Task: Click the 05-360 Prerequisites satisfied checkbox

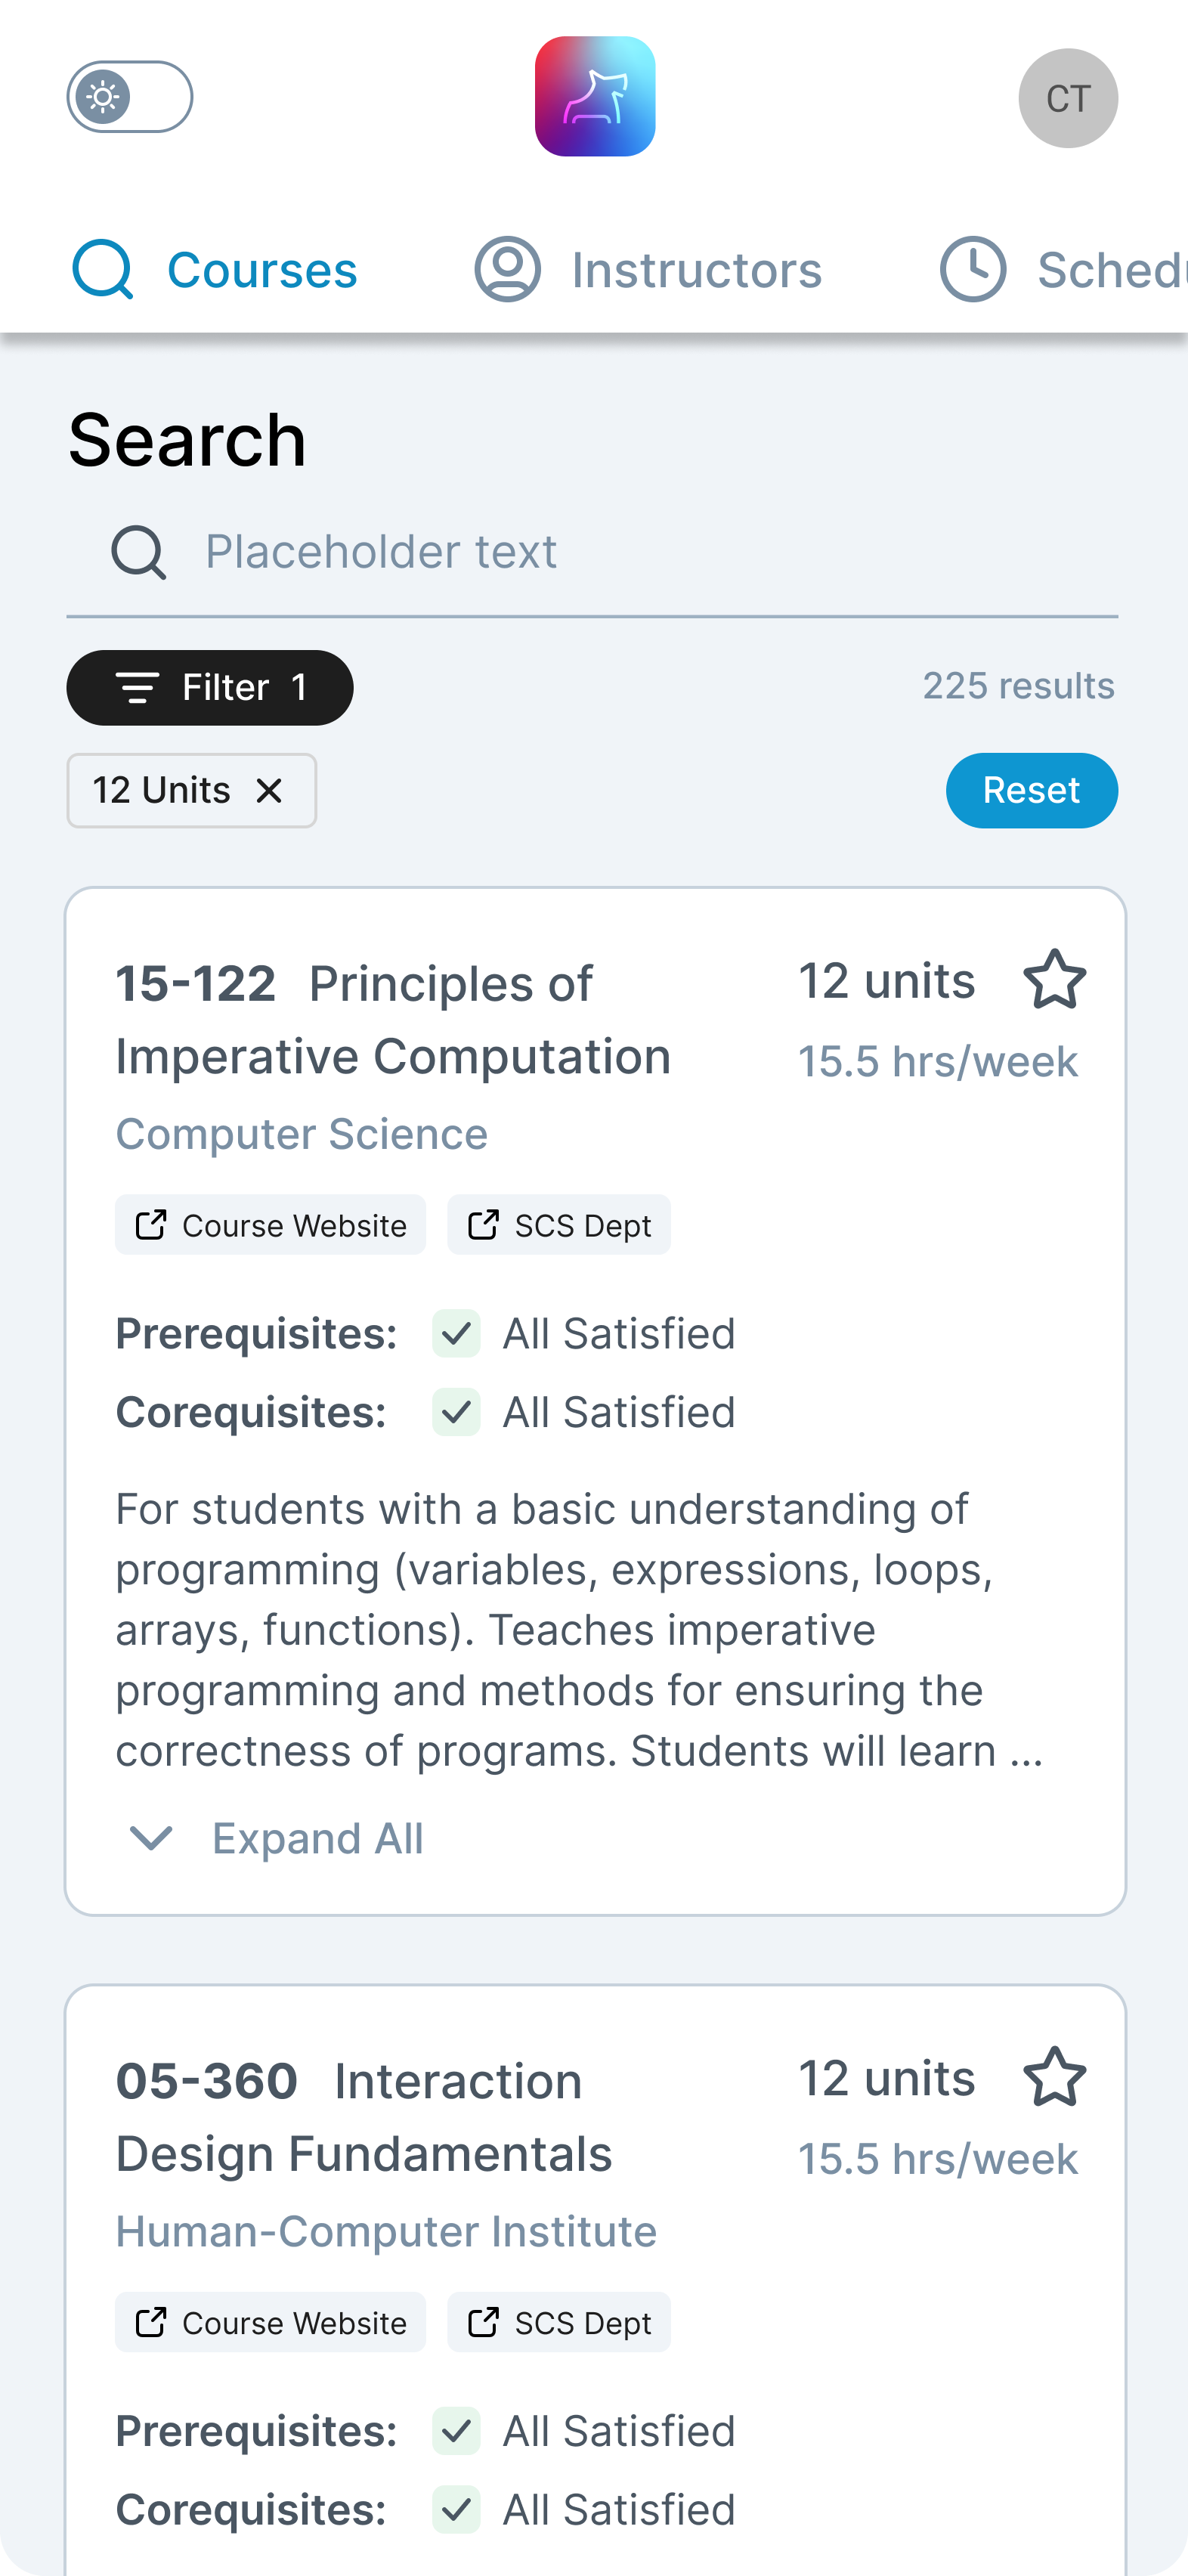Action: point(456,2430)
